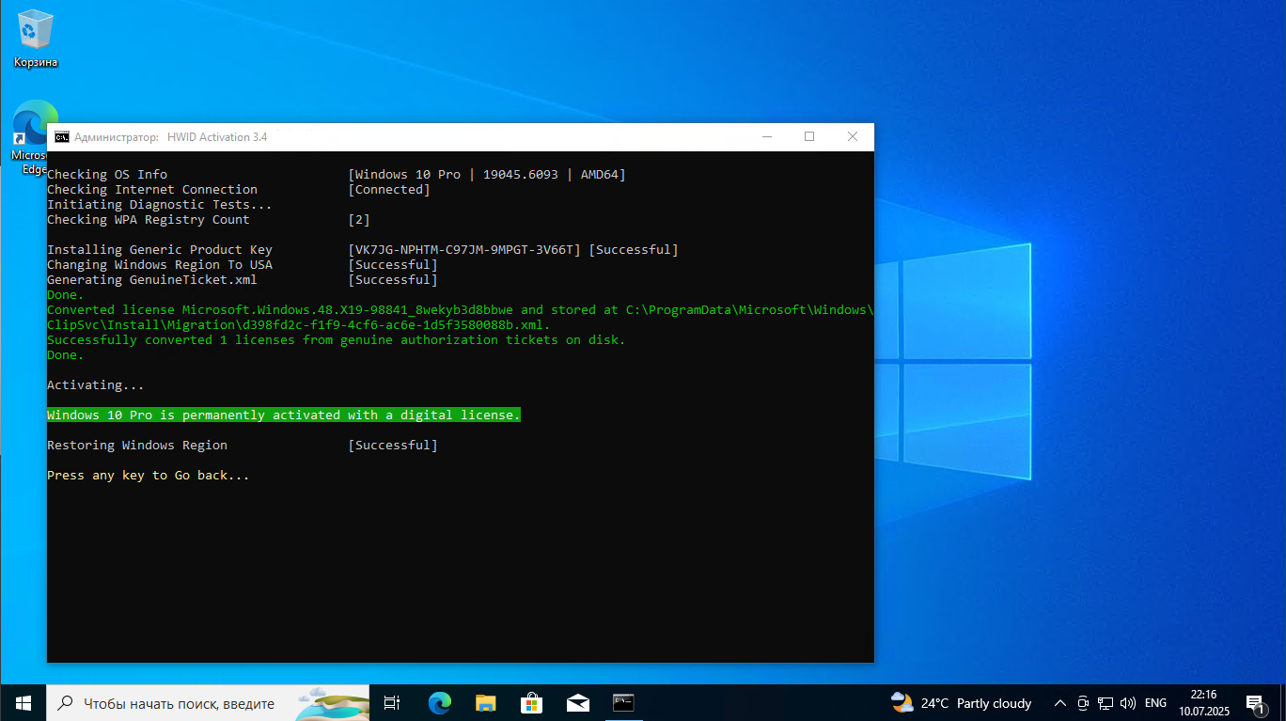Open network settings tray icon
1286x721 pixels.
pos(1106,703)
